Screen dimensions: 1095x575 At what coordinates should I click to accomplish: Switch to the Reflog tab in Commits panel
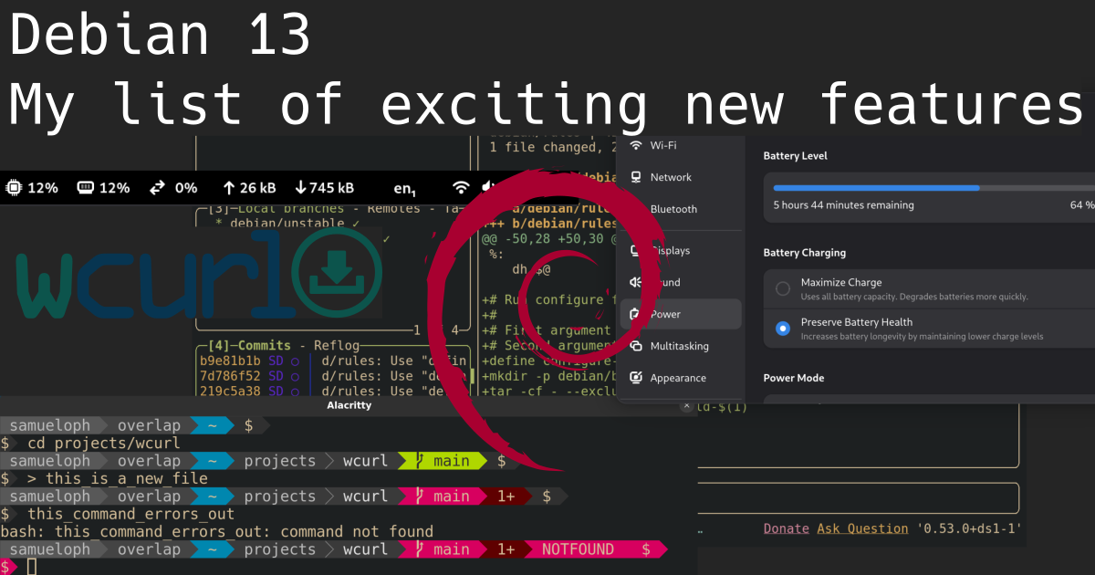click(x=337, y=346)
